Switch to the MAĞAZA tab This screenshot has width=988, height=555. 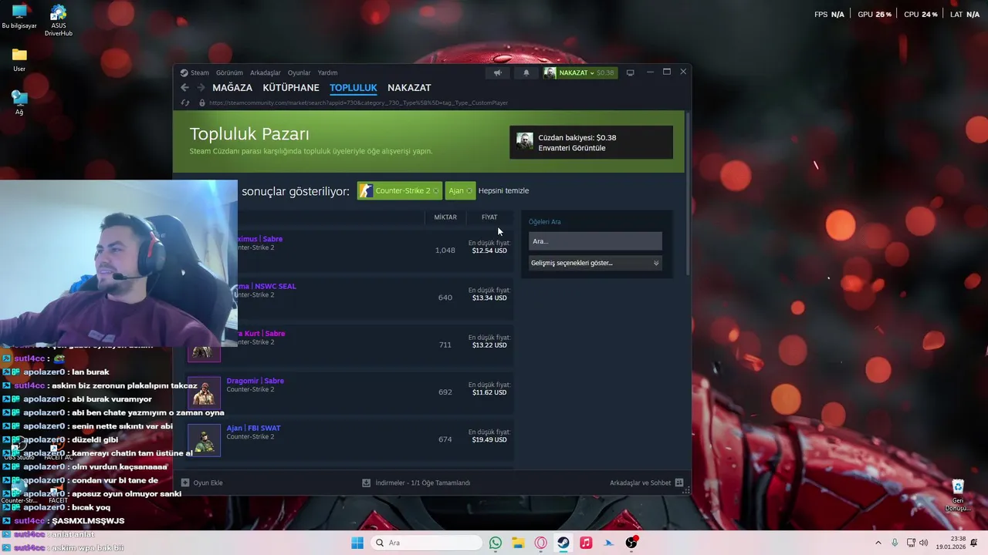point(232,88)
